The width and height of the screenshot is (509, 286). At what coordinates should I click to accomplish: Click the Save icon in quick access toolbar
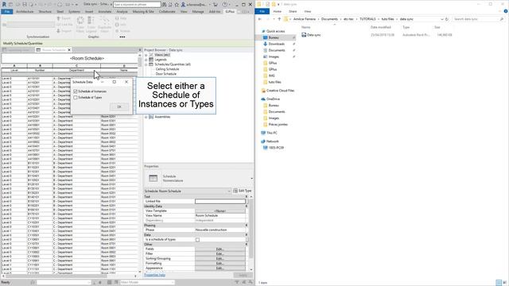point(25,5)
